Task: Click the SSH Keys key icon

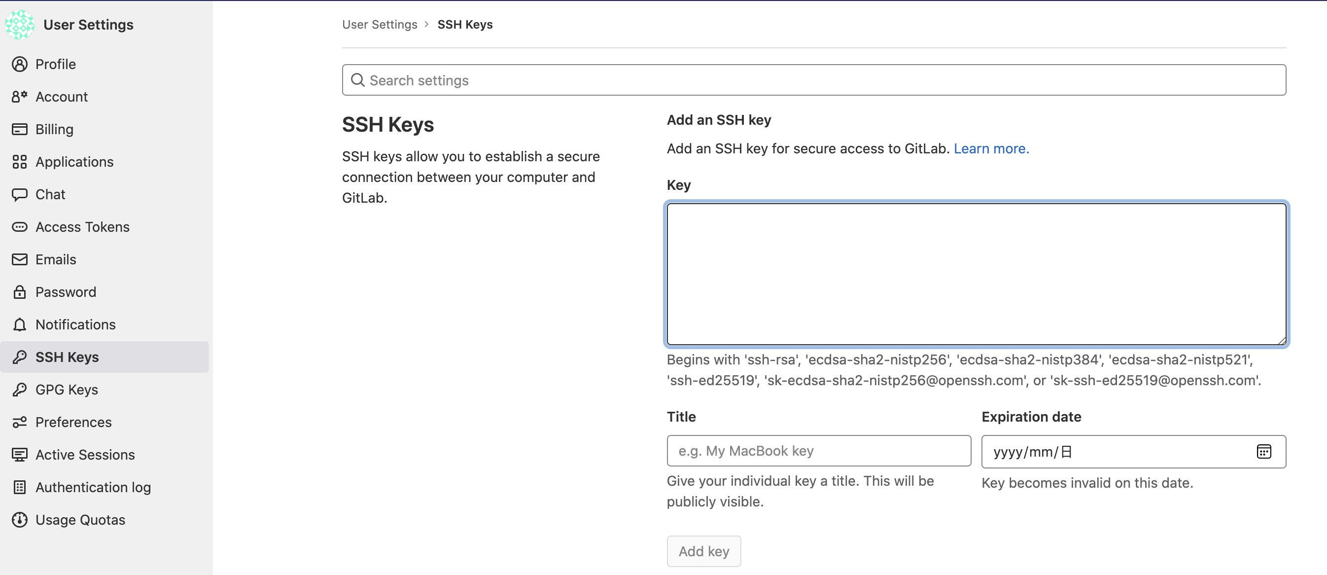Action: pos(20,357)
